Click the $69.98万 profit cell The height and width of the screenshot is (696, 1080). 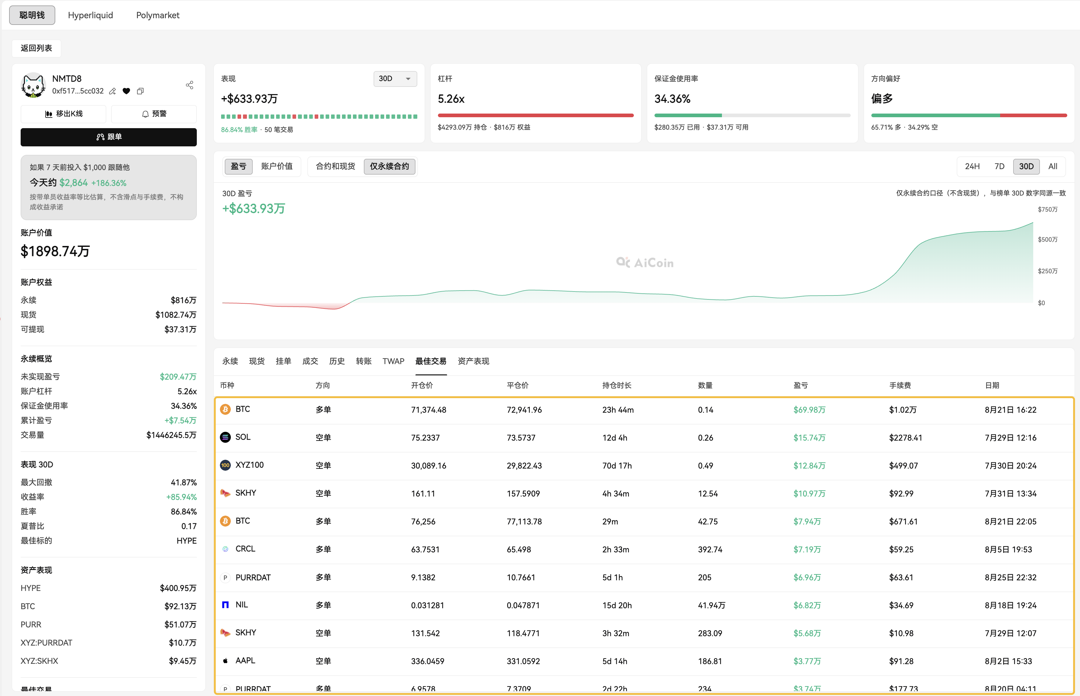tap(809, 410)
